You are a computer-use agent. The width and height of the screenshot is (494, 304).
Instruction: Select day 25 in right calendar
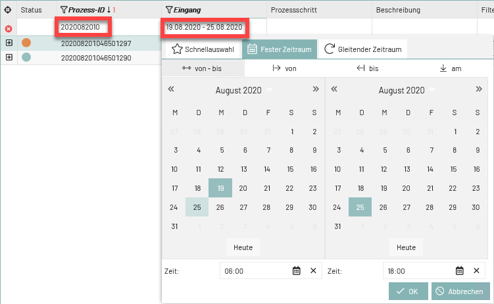pos(360,207)
